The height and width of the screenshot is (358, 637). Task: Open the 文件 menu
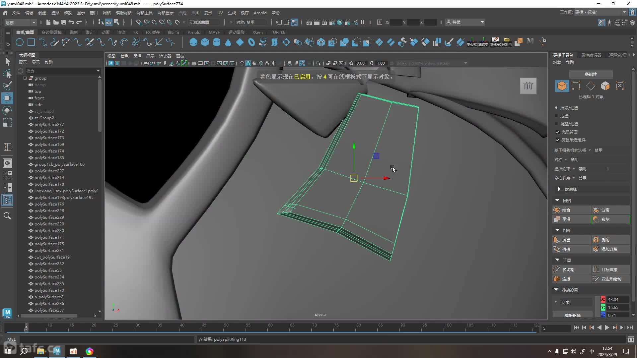tap(16, 13)
